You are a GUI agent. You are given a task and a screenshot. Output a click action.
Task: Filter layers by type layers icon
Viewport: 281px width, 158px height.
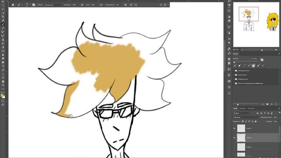point(264,113)
